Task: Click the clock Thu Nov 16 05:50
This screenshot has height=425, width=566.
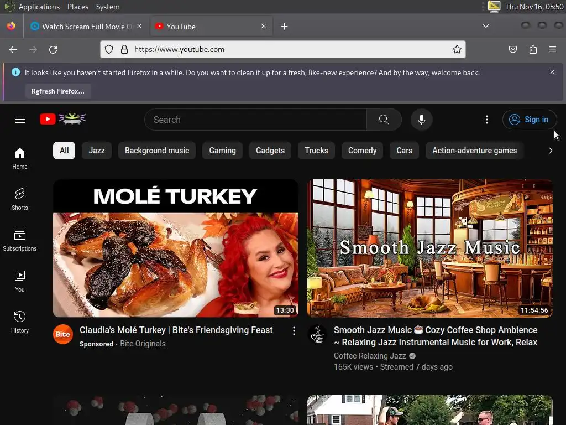Action: (x=534, y=7)
